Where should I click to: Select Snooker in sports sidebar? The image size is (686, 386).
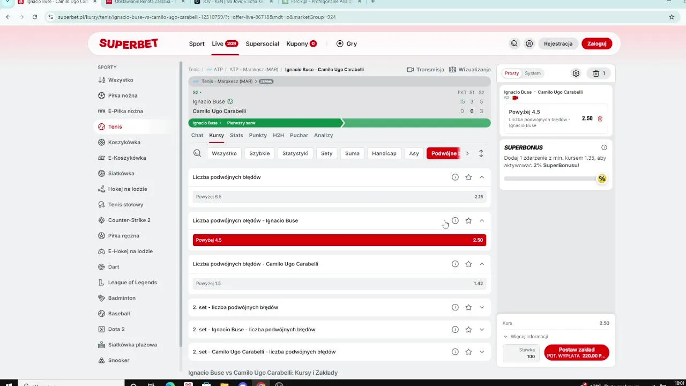coord(118,360)
